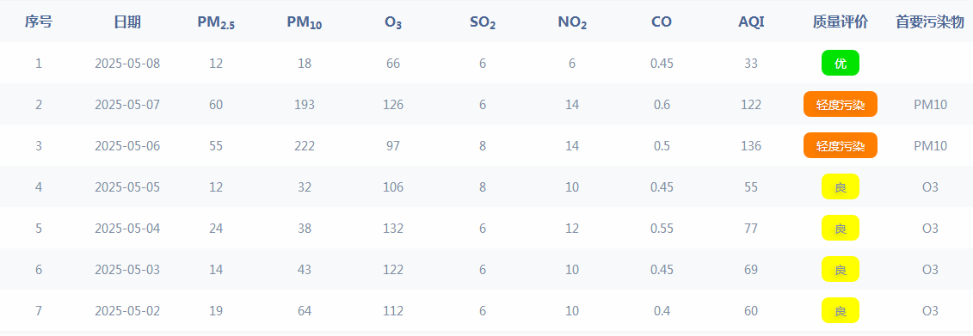Click the 首要污染物 column header
The image size is (973, 336).
click(x=930, y=22)
